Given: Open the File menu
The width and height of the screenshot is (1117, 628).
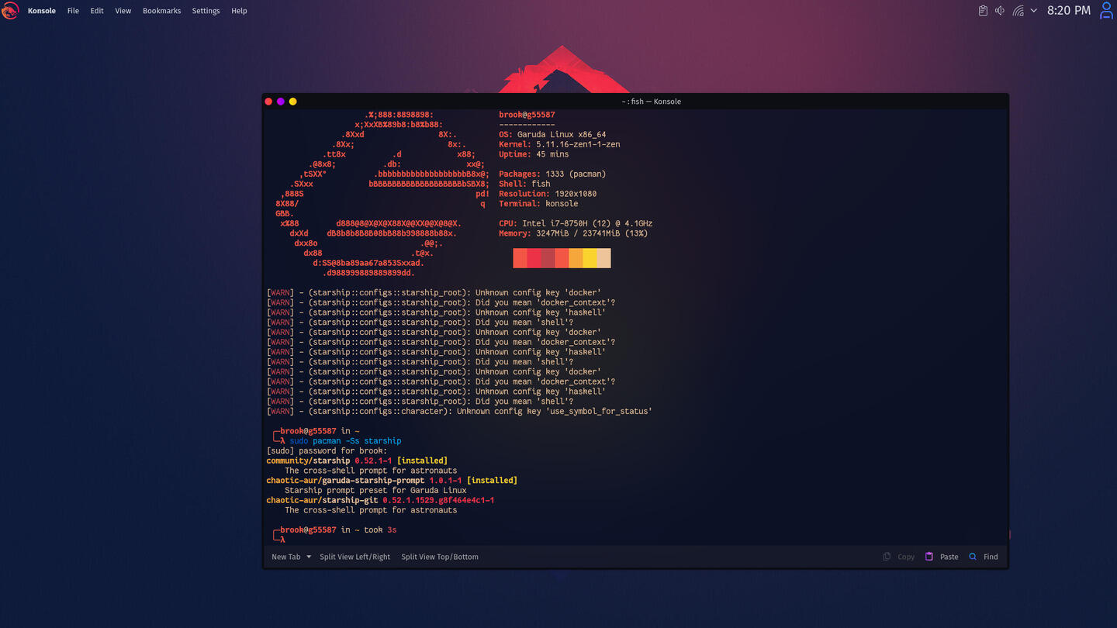Looking at the screenshot, I should pyautogui.click(x=73, y=11).
